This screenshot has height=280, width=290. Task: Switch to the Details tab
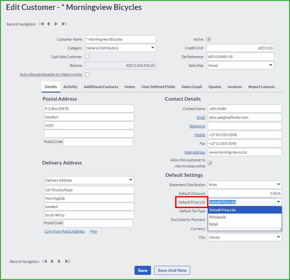tap(51, 87)
